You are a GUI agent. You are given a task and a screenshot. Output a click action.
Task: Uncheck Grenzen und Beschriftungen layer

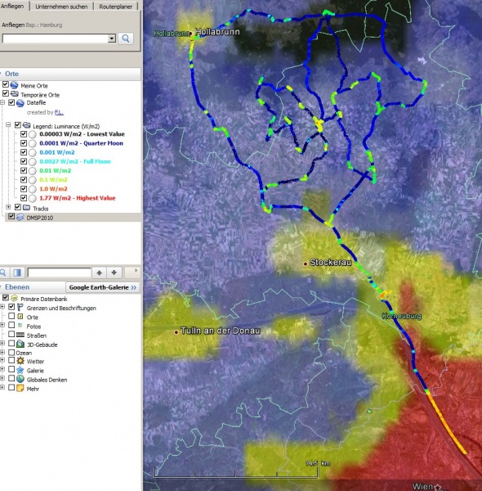click(x=11, y=307)
